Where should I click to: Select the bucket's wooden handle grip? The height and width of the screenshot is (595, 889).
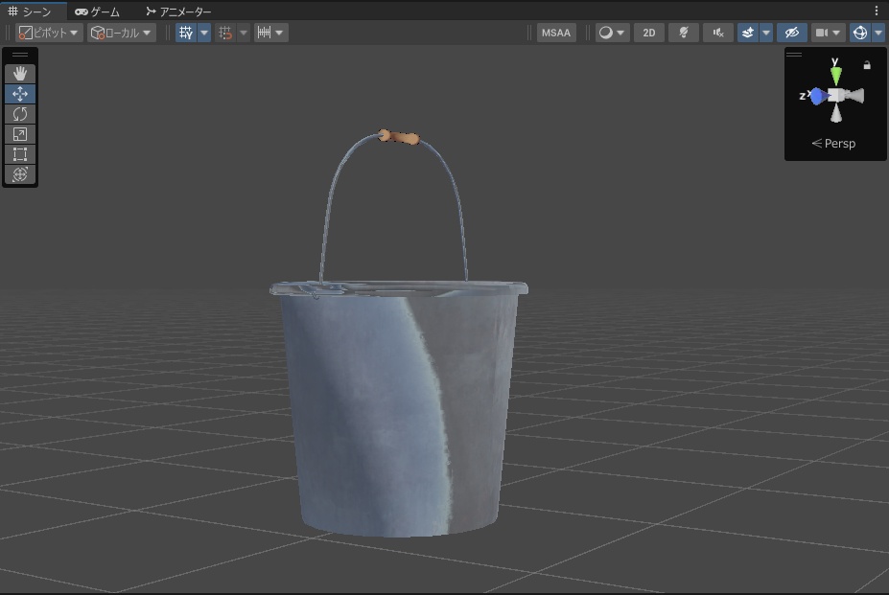(x=399, y=137)
